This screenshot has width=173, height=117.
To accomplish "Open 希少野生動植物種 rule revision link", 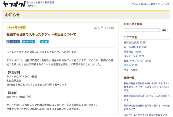I will click(x=147, y=107).
